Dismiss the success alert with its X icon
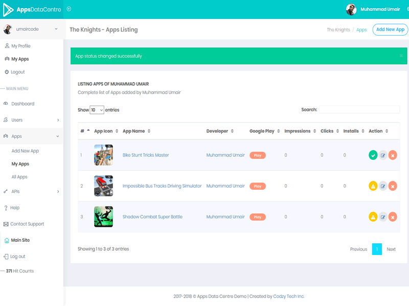Image resolution: width=409 pixels, height=306 pixels. tap(401, 56)
